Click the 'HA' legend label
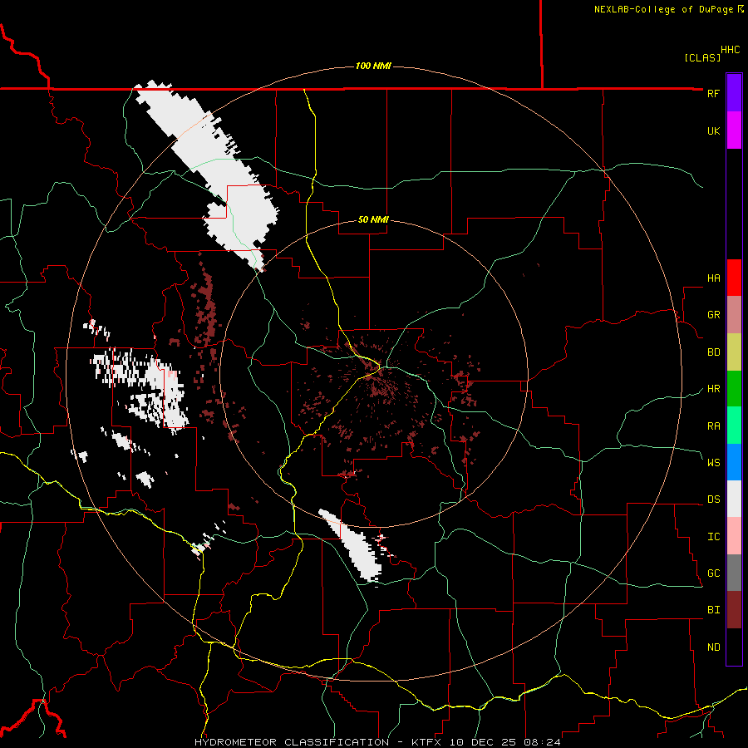Viewport: 748px width, 748px height. coord(713,278)
